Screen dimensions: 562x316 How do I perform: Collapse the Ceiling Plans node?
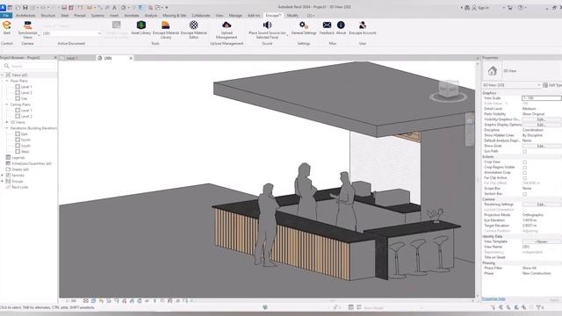(6, 104)
